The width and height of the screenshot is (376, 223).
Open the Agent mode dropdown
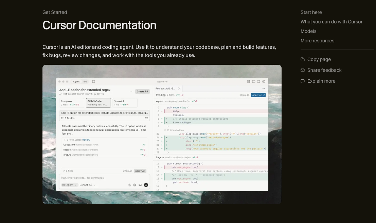[69, 185]
